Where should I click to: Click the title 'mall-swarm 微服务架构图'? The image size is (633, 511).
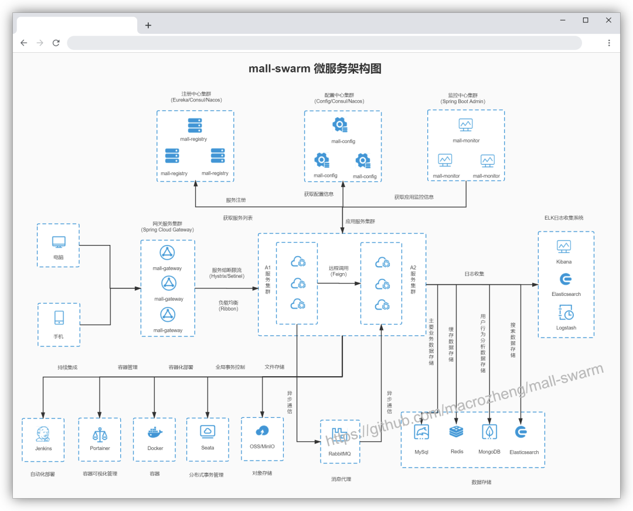click(315, 69)
